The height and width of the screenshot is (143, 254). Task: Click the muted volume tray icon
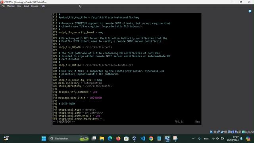coord(218,139)
